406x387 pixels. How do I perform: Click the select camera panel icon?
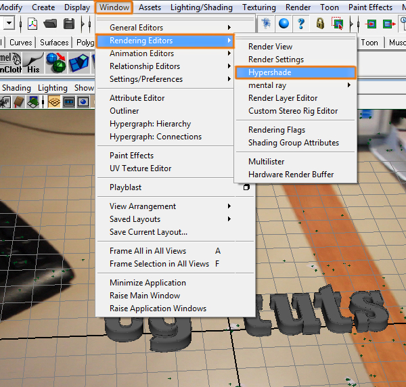[5, 101]
